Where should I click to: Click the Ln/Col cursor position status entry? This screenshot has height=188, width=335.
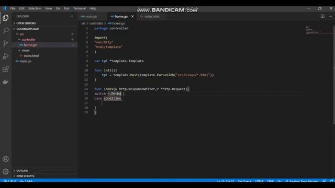pyautogui.click(x=226, y=181)
